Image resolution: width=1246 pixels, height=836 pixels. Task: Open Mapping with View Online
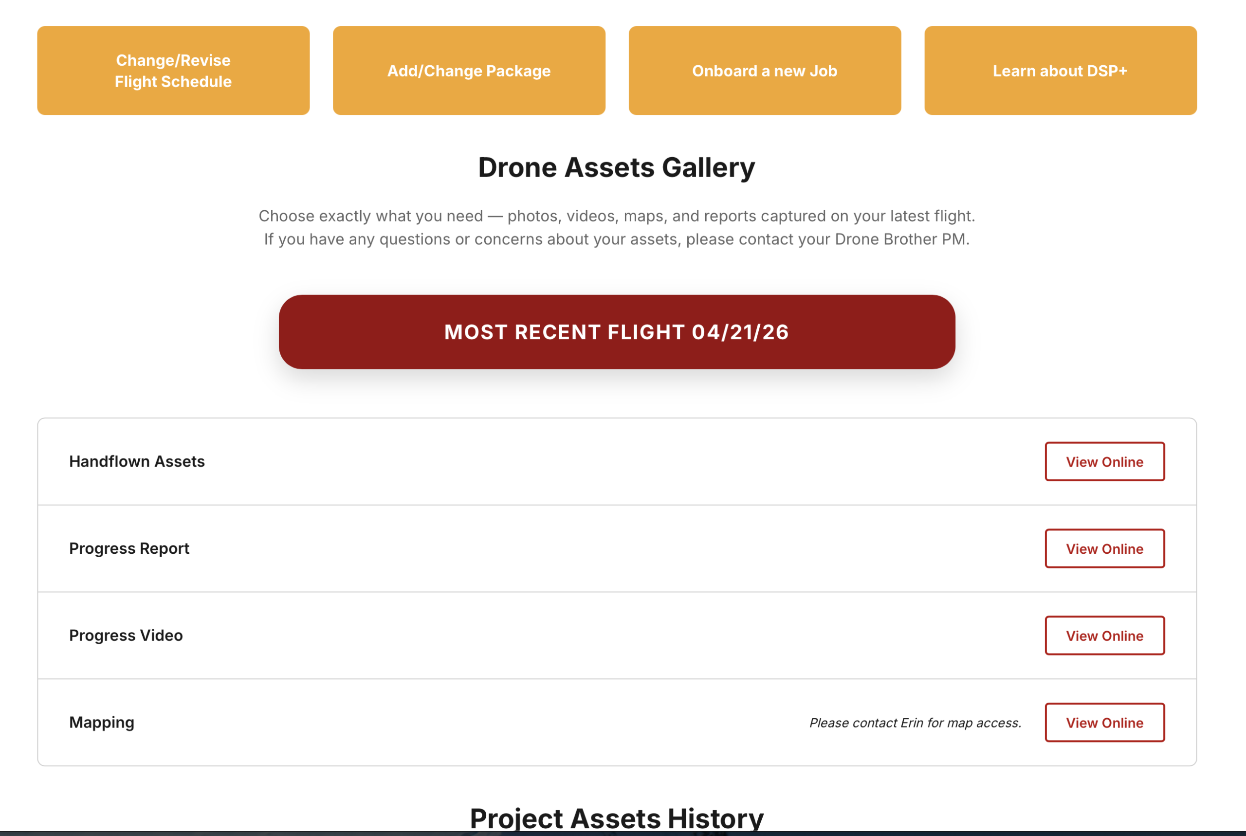click(1104, 723)
